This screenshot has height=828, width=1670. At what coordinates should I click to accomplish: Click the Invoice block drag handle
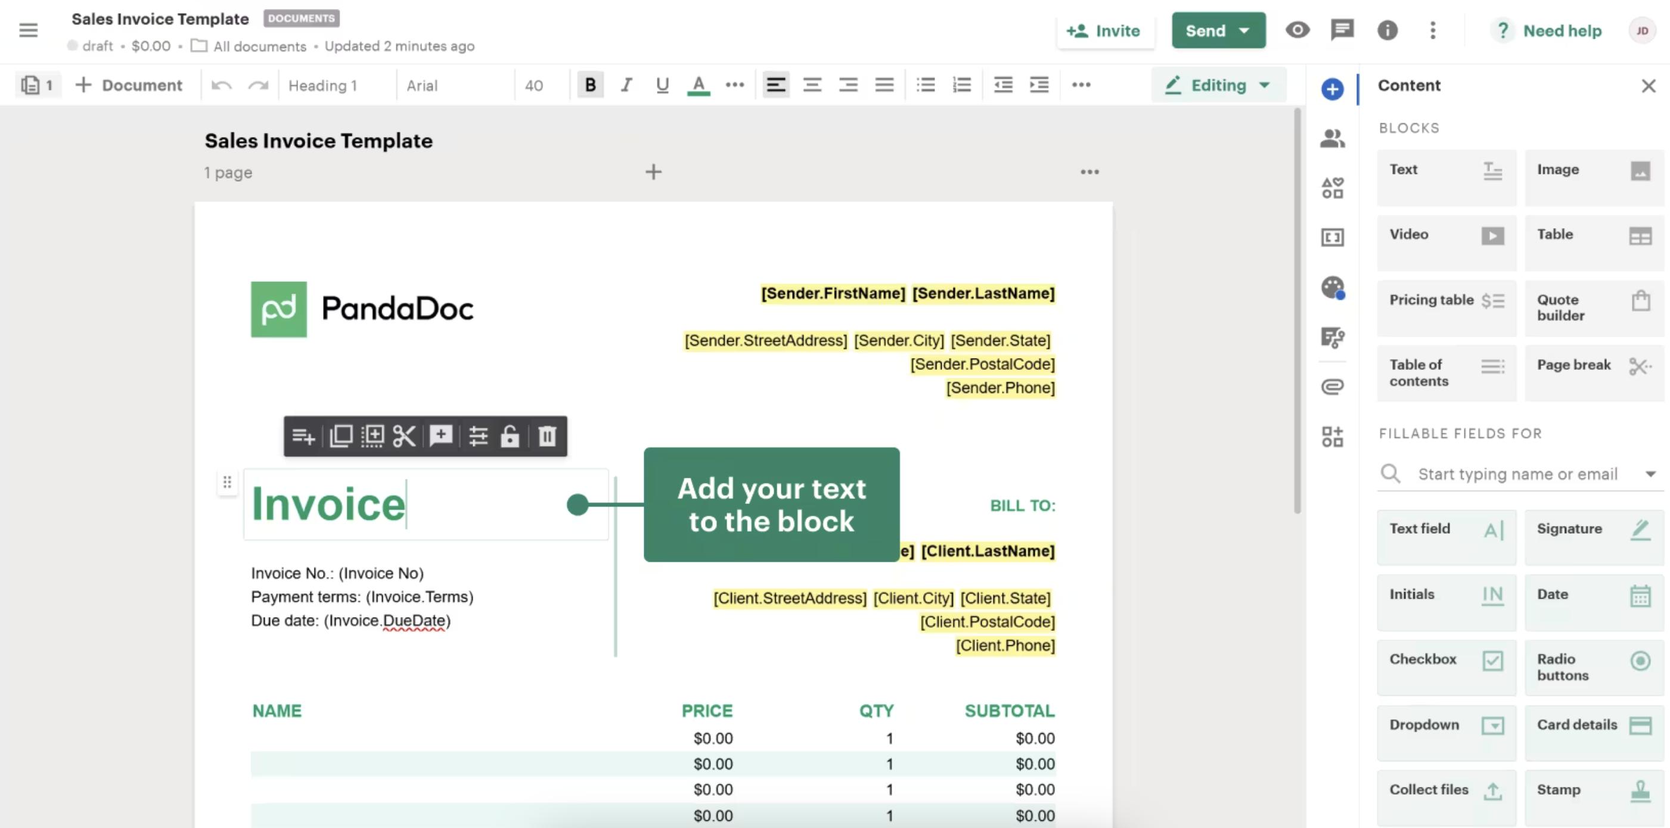click(227, 482)
